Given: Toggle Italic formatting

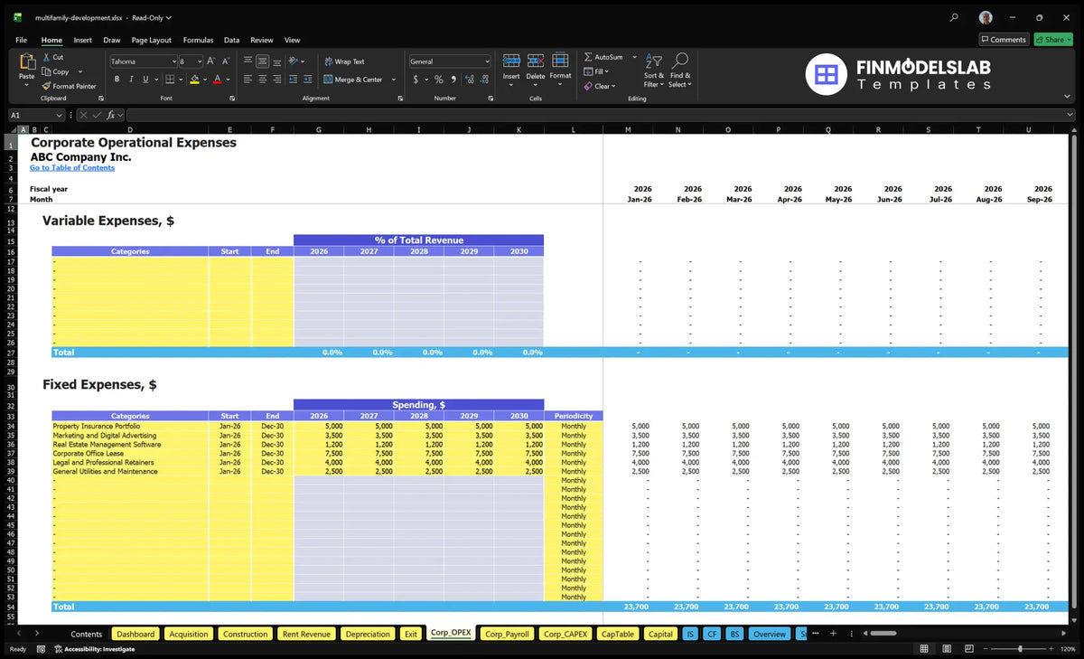Looking at the screenshot, I should pyautogui.click(x=132, y=80).
